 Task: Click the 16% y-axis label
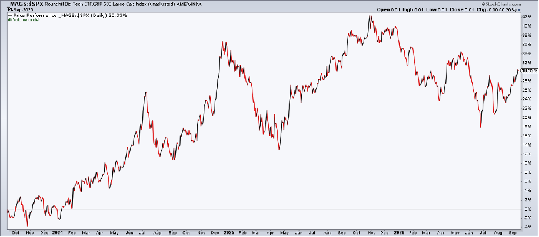527,136
